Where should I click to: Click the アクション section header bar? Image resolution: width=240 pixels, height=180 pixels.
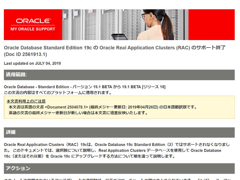click(x=119, y=168)
